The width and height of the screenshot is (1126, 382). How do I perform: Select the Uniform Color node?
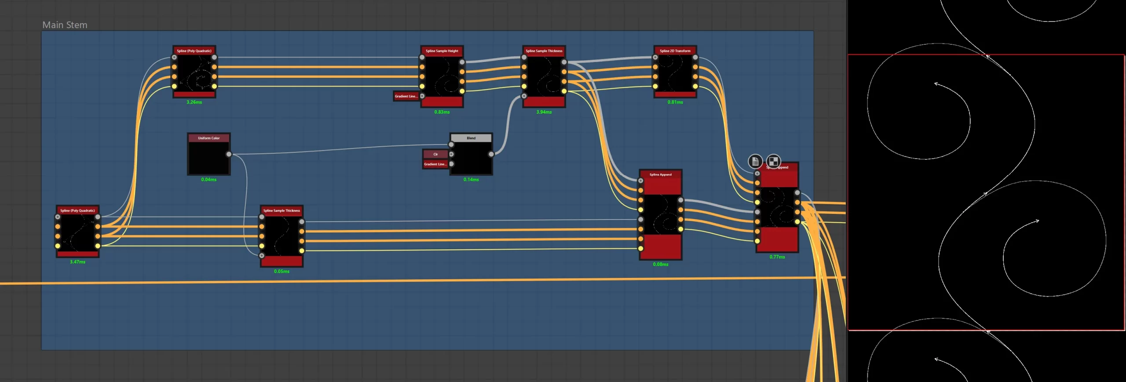[209, 154]
